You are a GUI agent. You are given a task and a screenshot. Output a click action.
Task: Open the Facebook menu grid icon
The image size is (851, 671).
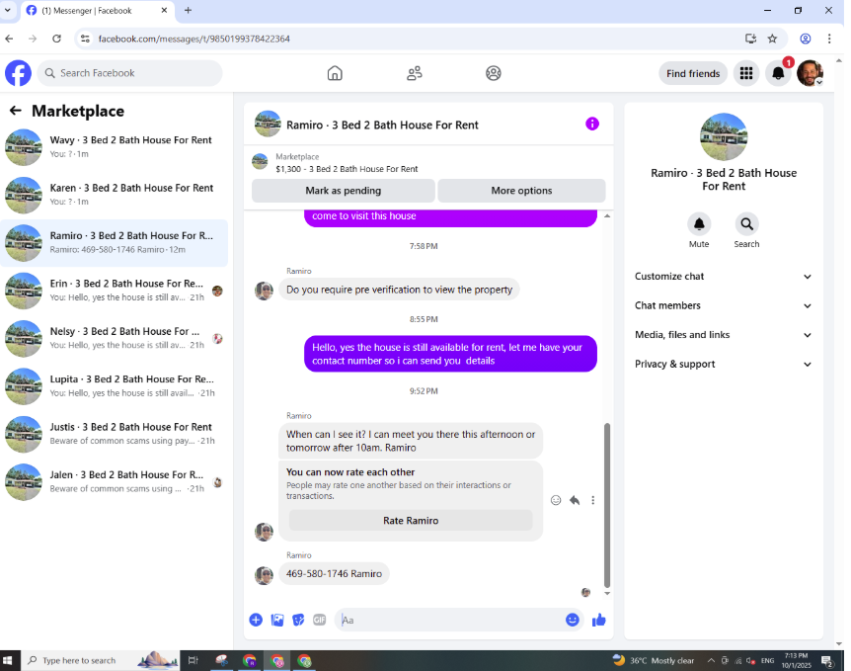pos(746,73)
